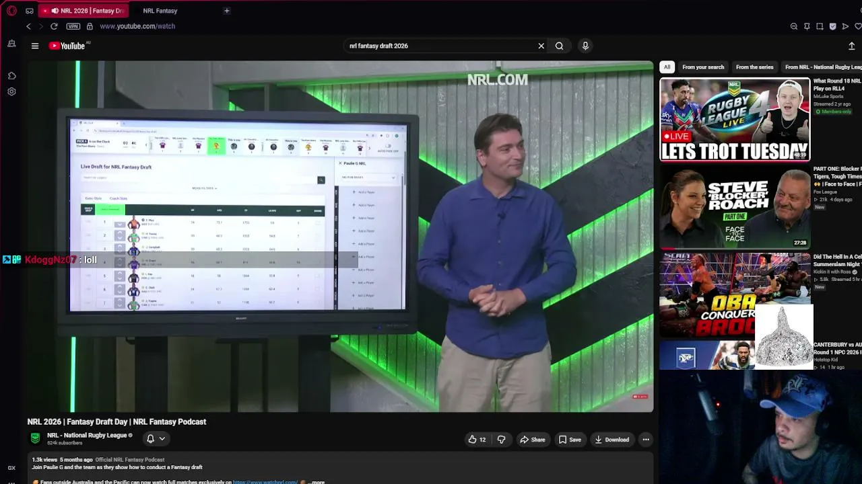Select the NRL 2026 Fantasy Draft tab

coord(84,11)
